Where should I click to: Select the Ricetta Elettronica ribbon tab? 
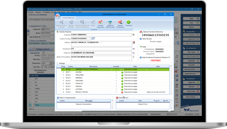pos(68,18)
